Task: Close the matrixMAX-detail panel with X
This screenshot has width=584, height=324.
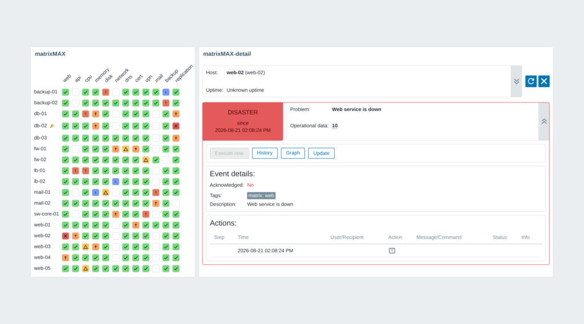Action: pyautogui.click(x=544, y=81)
